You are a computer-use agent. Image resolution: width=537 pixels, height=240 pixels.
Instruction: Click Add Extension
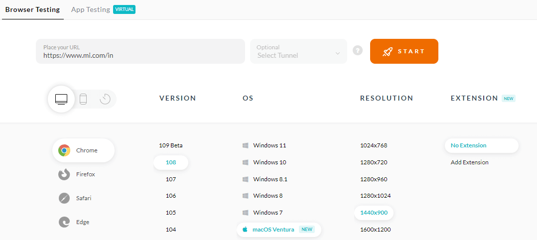(x=470, y=162)
